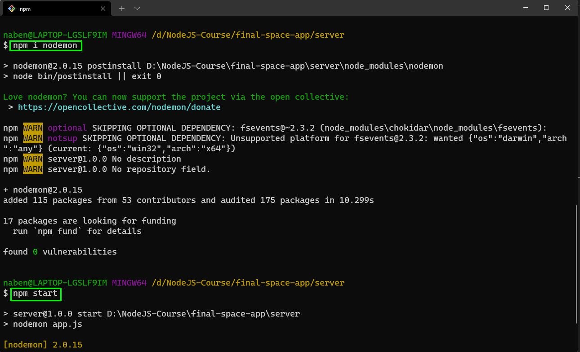This screenshot has height=352, width=580.
Task: Open a new terminal tab with plus button
Action: [122, 9]
